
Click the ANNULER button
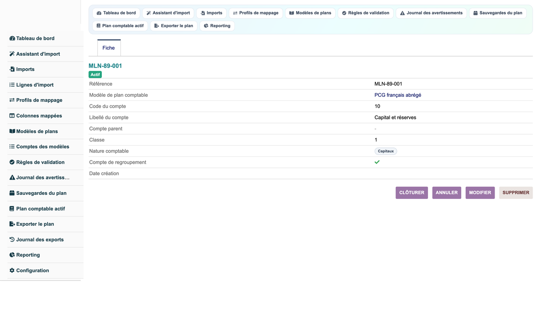click(447, 193)
